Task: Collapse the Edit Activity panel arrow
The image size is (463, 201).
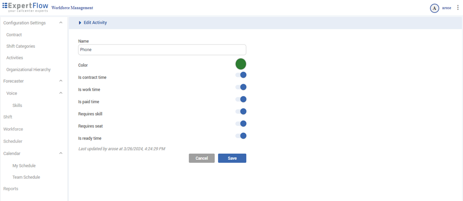Action: tap(80, 23)
